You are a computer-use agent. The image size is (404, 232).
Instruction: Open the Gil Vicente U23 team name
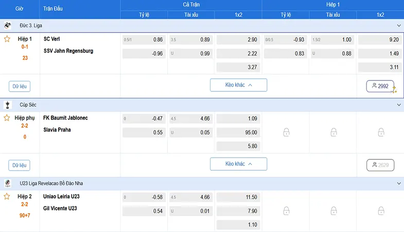[60, 208]
